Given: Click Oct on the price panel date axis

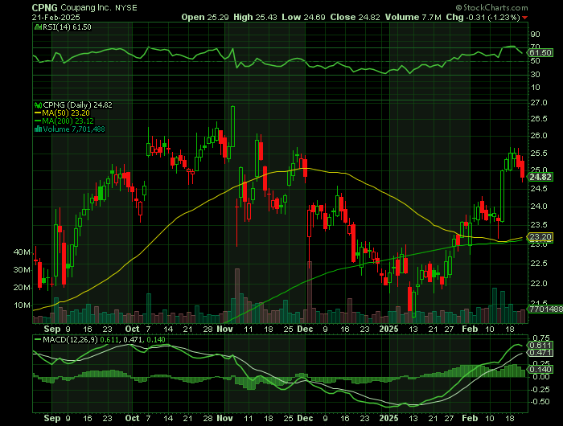Looking at the screenshot, I should coord(133,329).
